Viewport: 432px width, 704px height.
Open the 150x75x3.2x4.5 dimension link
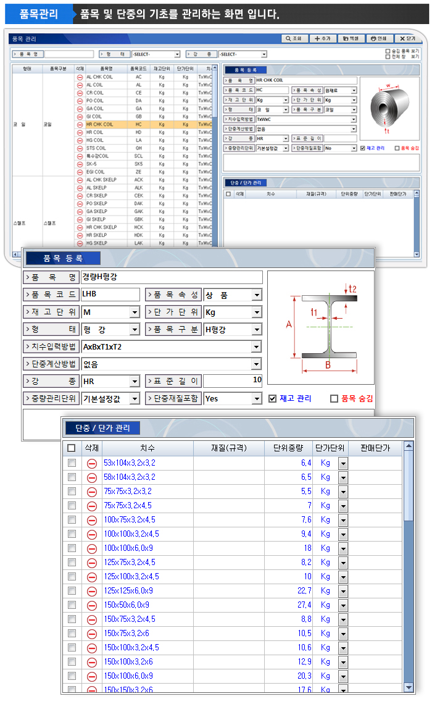click(x=130, y=619)
